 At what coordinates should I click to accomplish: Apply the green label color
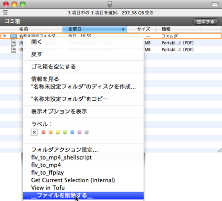pos(65,132)
